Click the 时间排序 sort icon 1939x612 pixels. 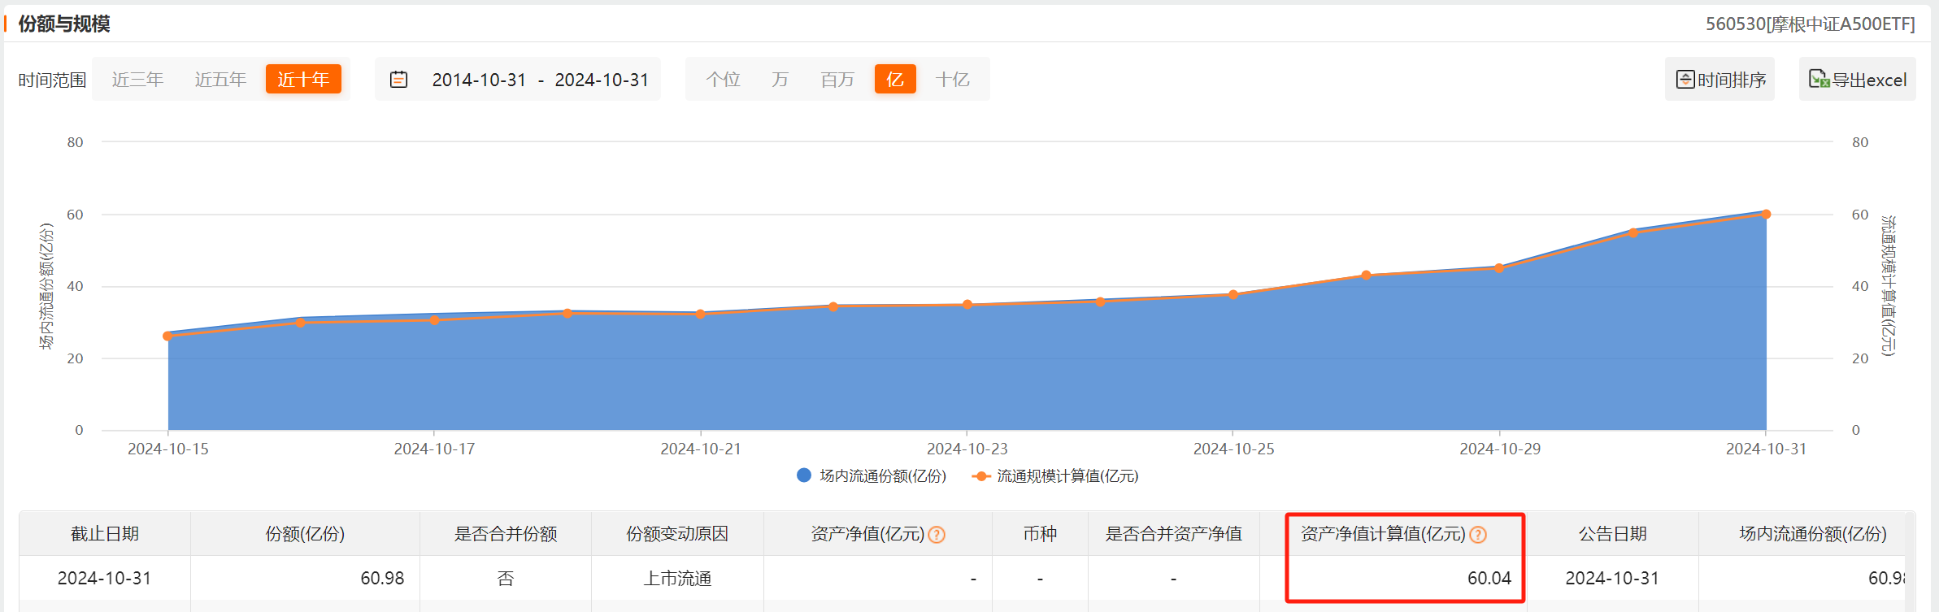point(1685,80)
